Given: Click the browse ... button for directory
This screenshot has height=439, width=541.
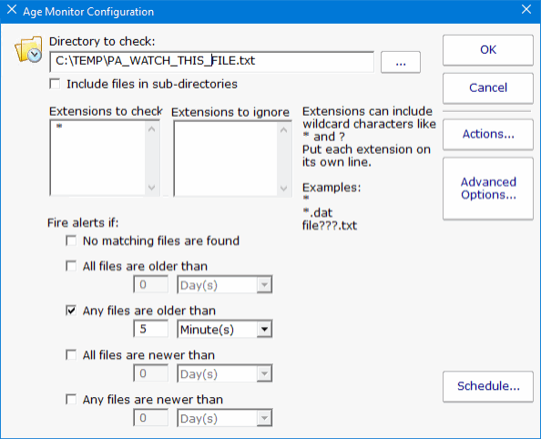Looking at the screenshot, I should point(401,63).
